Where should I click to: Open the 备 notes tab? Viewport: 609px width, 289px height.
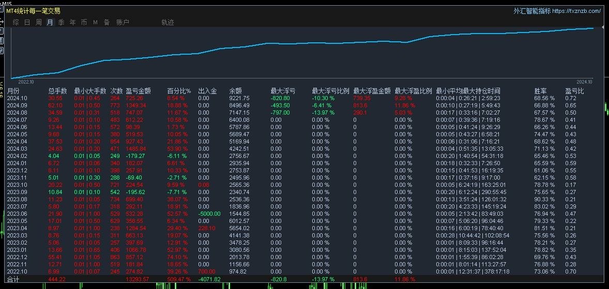107,23
